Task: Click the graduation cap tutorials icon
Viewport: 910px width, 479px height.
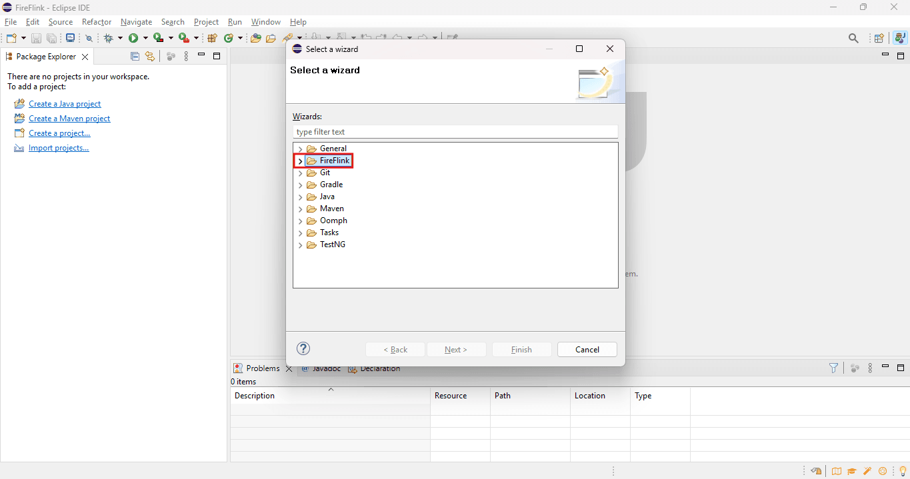Action: (852, 471)
